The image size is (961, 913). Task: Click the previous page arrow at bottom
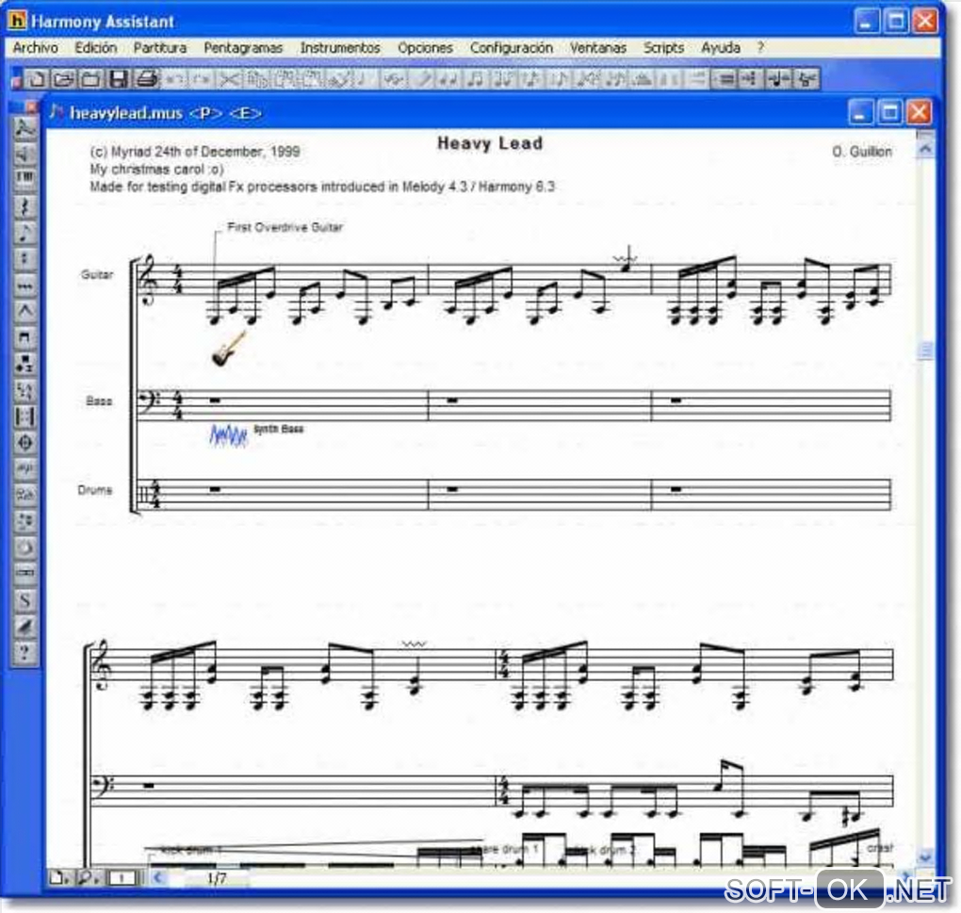tap(157, 878)
